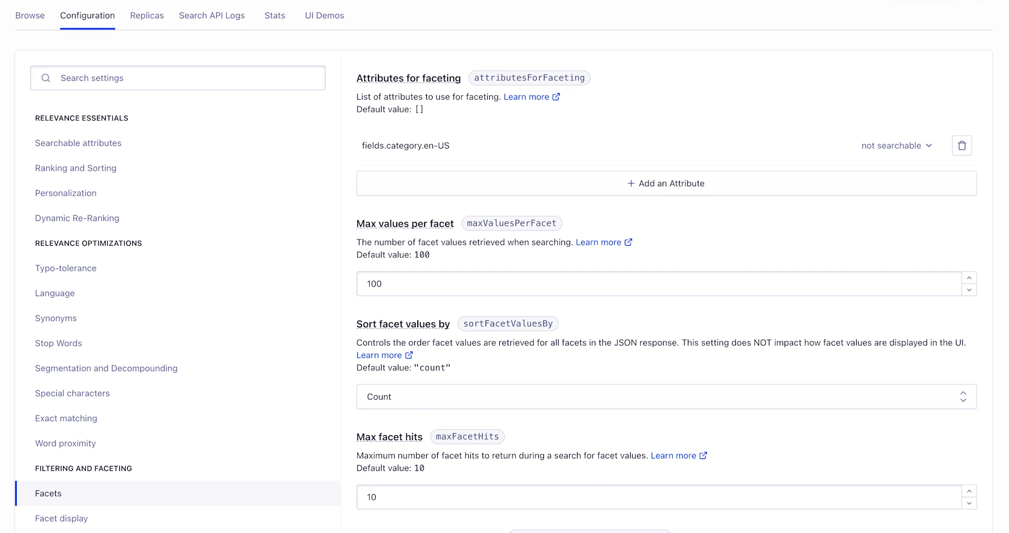Open Learn more for Max facet hits
This screenshot has width=1009, height=533.
tap(673, 455)
